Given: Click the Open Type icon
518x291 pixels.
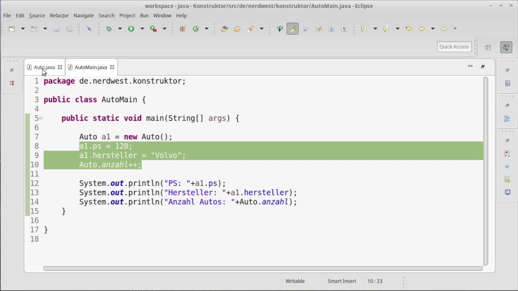Looking at the screenshot, I should click(x=224, y=29).
